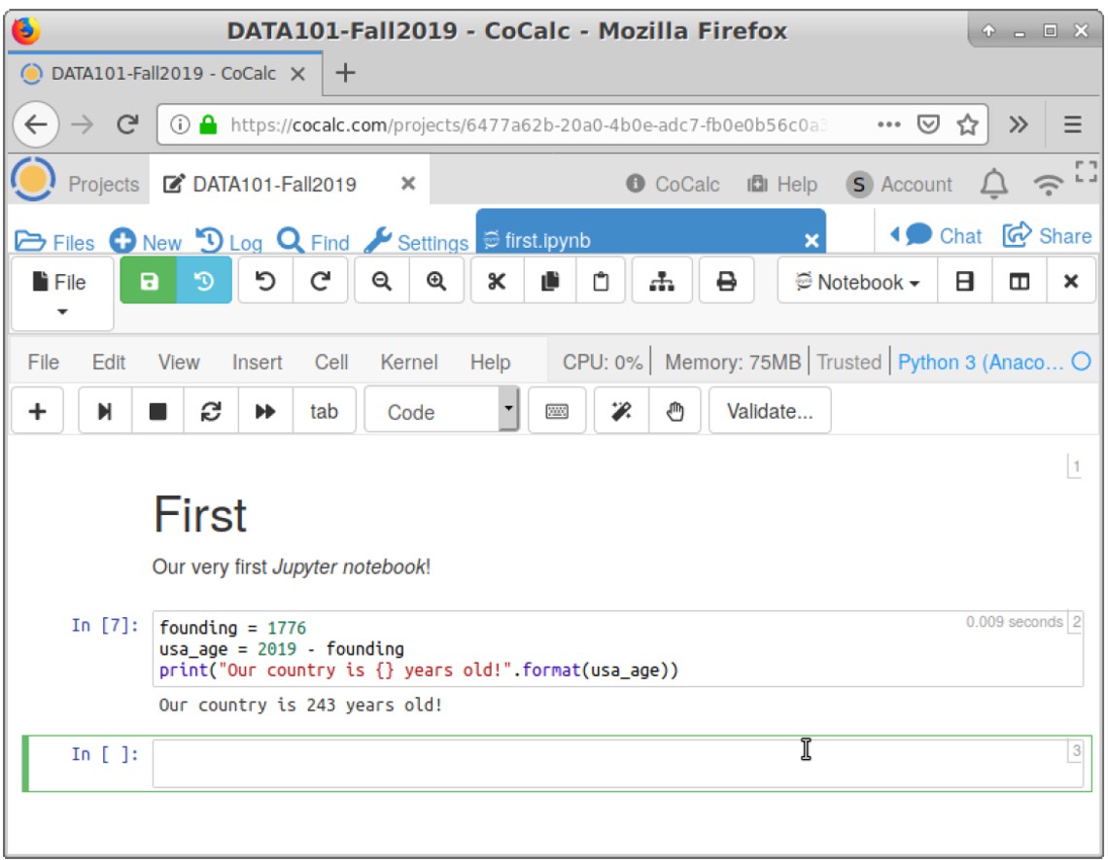Open Find in project

tap(313, 242)
